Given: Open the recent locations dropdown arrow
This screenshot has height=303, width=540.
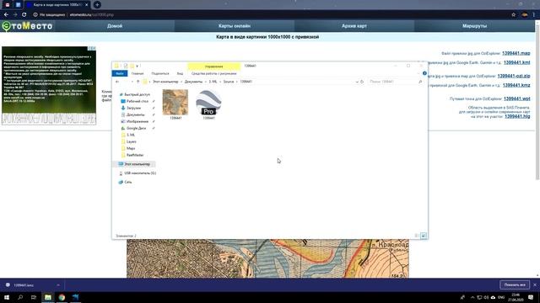Looking at the screenshot, I should coord(132,82).
